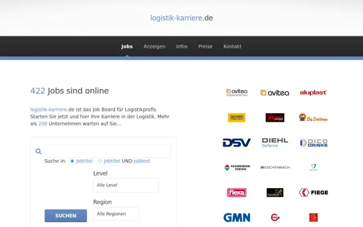Open the red flexa logo

click(237, 192)
